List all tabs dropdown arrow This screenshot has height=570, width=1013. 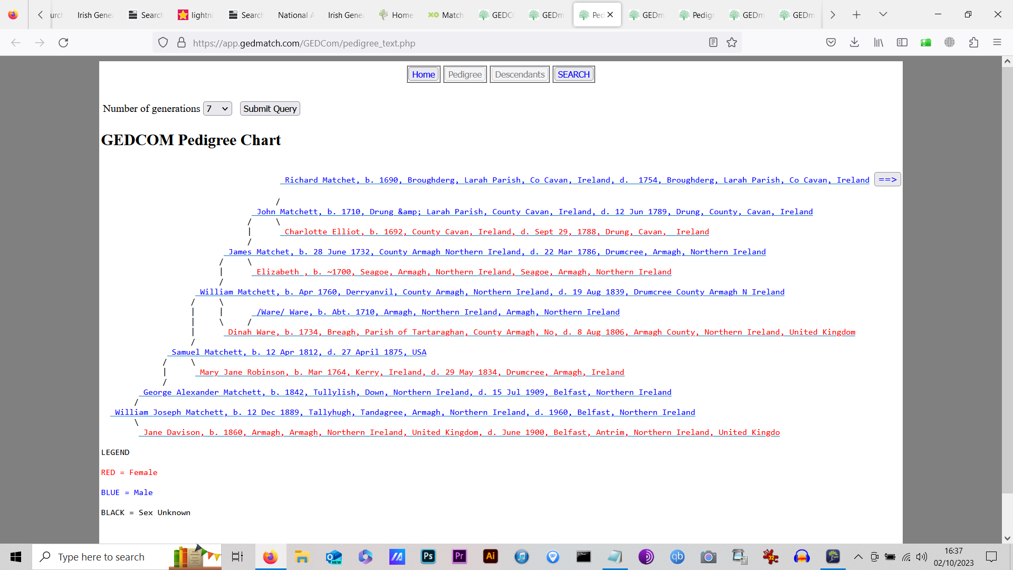click(x=883, y=15)
